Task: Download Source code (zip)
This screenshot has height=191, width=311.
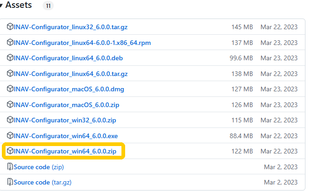Action: 38,167
